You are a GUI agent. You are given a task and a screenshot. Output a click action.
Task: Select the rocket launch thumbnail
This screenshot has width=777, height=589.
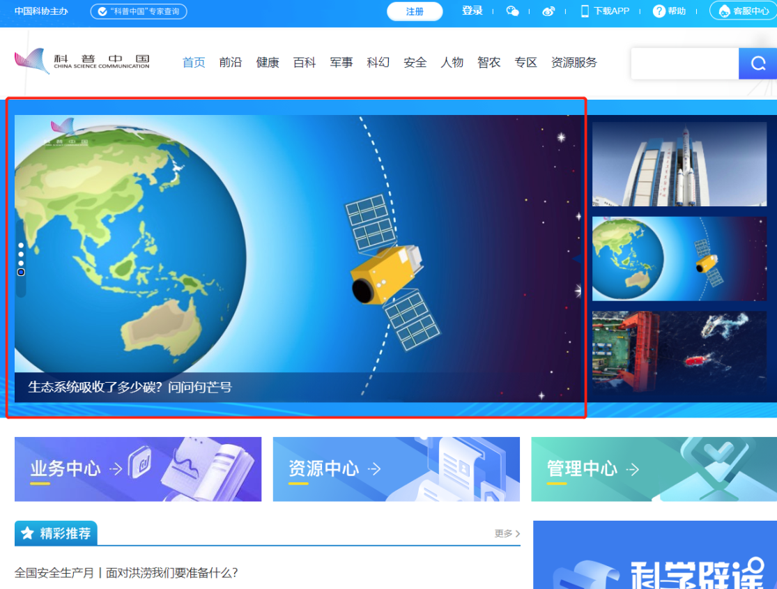pos(679,165)
